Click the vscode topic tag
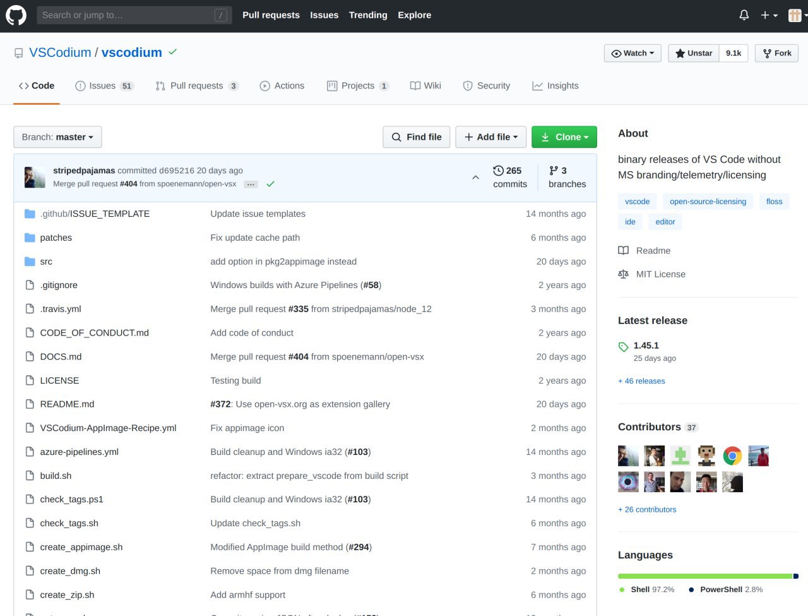Viewport: 808px width, 616px height. 637,202
